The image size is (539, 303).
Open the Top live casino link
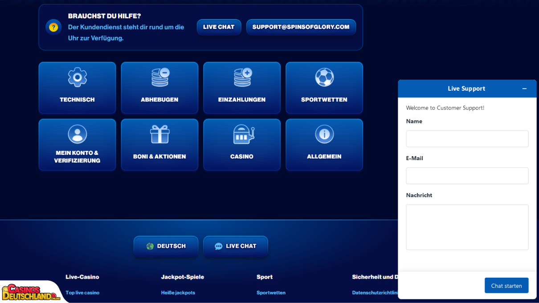(82, 293)
